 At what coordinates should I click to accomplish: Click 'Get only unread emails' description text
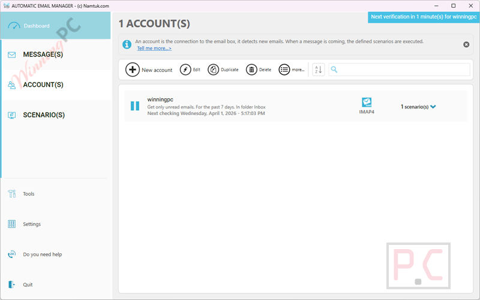click(x=206, y=107)
